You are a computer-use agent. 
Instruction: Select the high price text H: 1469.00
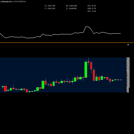[71, 6]
